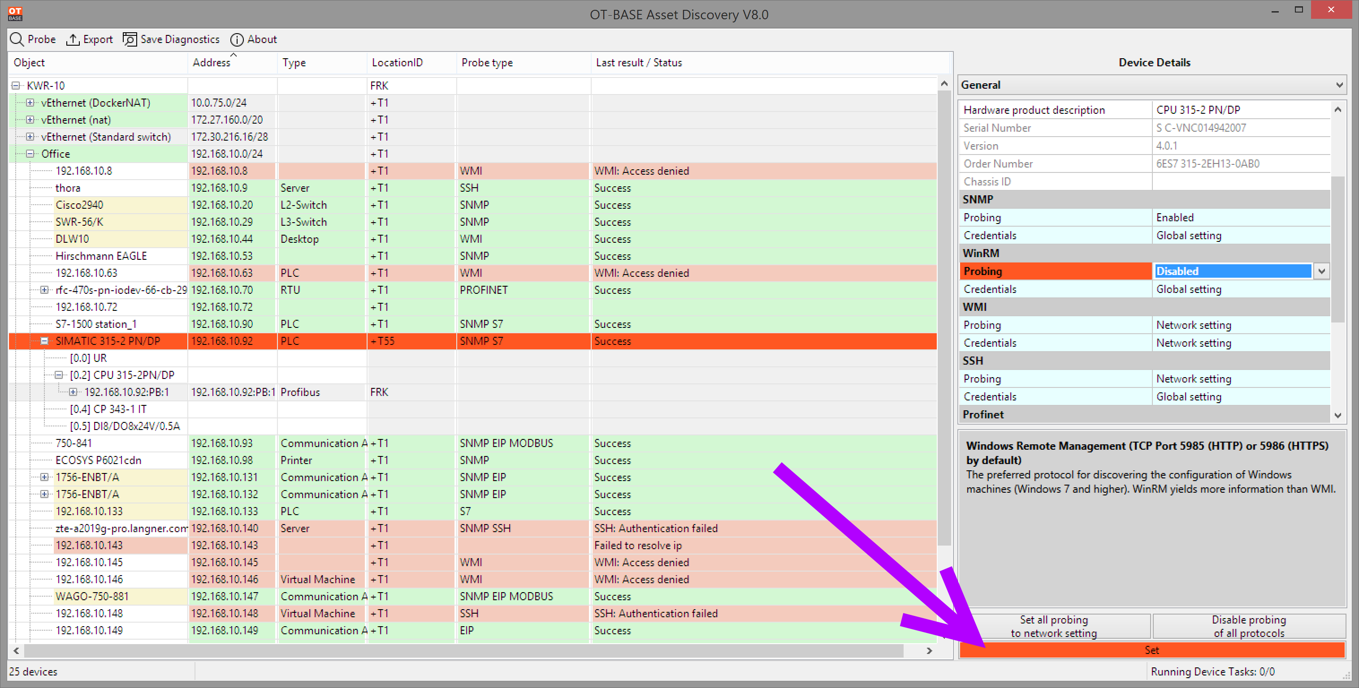
Task: Click device list scroll up arrow
Action: pyautogui.click(x=944, y=84)
